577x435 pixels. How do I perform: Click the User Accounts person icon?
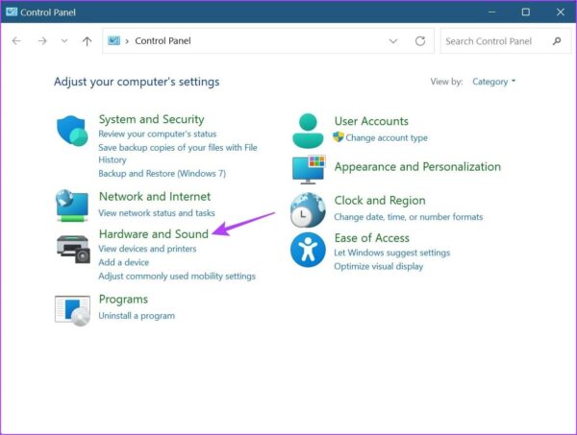pyautogui.click(x=308, y=130)
